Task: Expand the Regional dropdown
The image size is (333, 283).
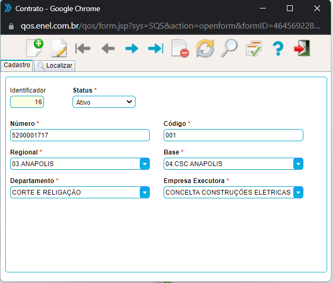Action: [145, 164]
